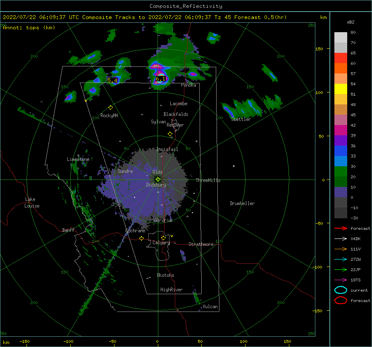This screenshot has width=372, height=347.
Task: Click the RockyMH label
Action: tap(109, 116)
